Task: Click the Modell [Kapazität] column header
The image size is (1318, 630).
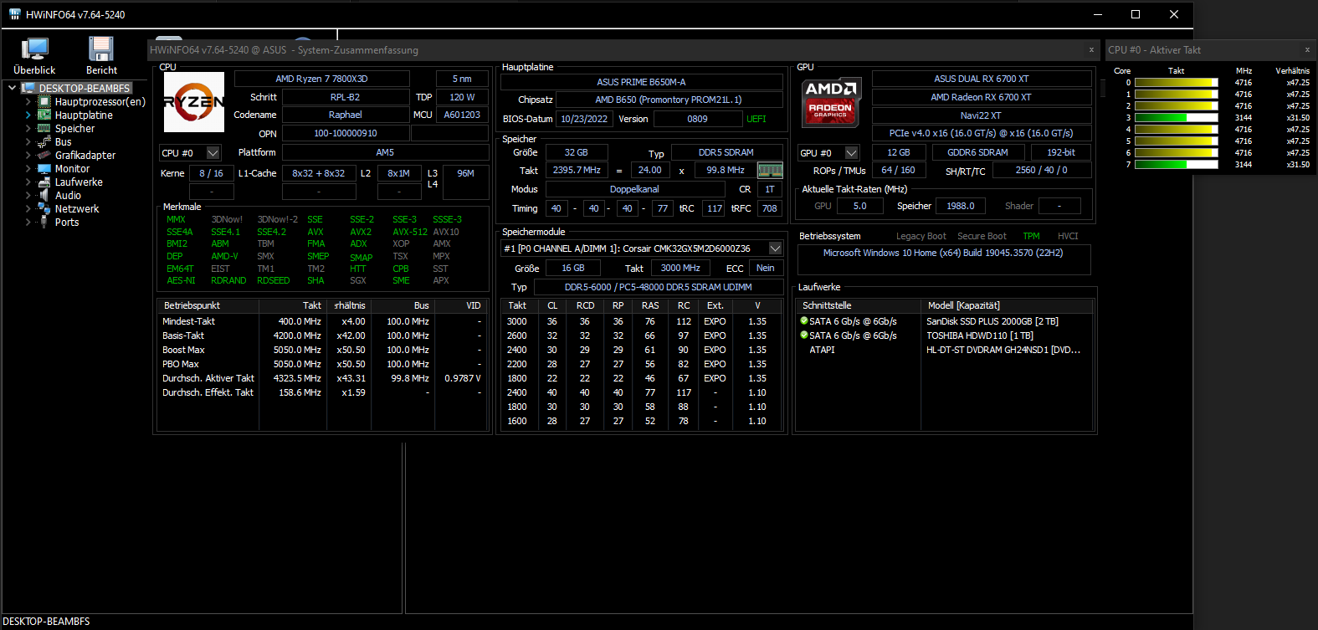Action: 1008,305
